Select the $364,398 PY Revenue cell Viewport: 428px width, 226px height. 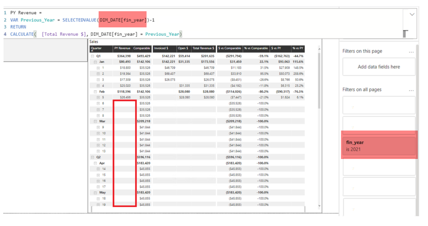click(124, 56)
